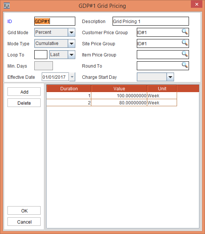Open the Item Price Group lookup magnifier
Image resolution: width=205 pixels, height=234 pixels.
185,54
